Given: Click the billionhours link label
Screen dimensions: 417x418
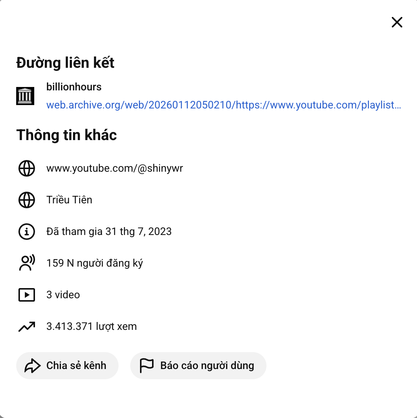Looking at the screenshot, I should [x=74, y=87].
